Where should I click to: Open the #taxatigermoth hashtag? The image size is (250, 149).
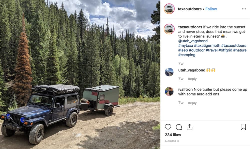[207, 46]
